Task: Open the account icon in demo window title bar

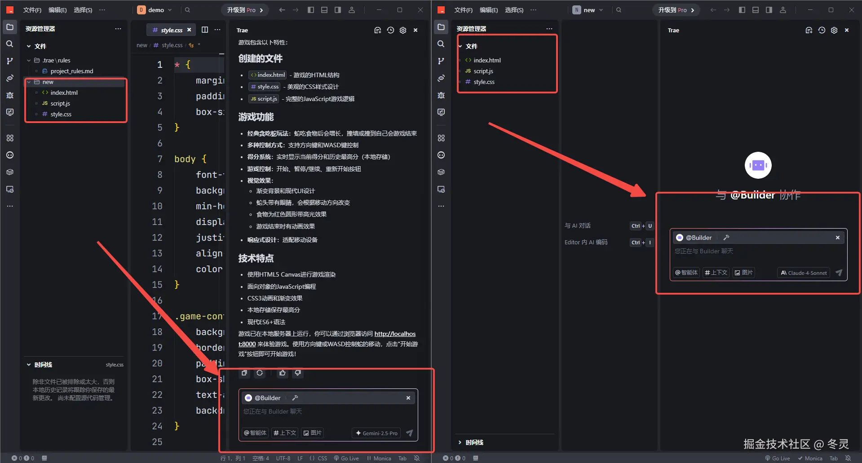Action: [351, 10]
